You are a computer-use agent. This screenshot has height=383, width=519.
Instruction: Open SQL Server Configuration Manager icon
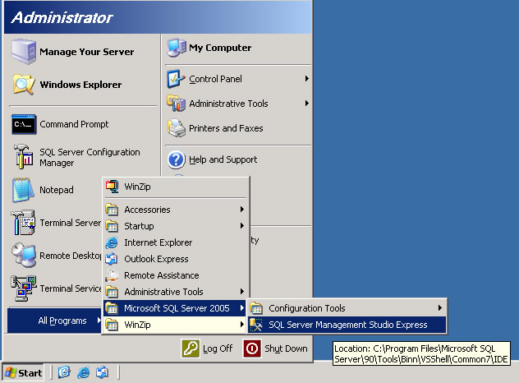(24, 157)
